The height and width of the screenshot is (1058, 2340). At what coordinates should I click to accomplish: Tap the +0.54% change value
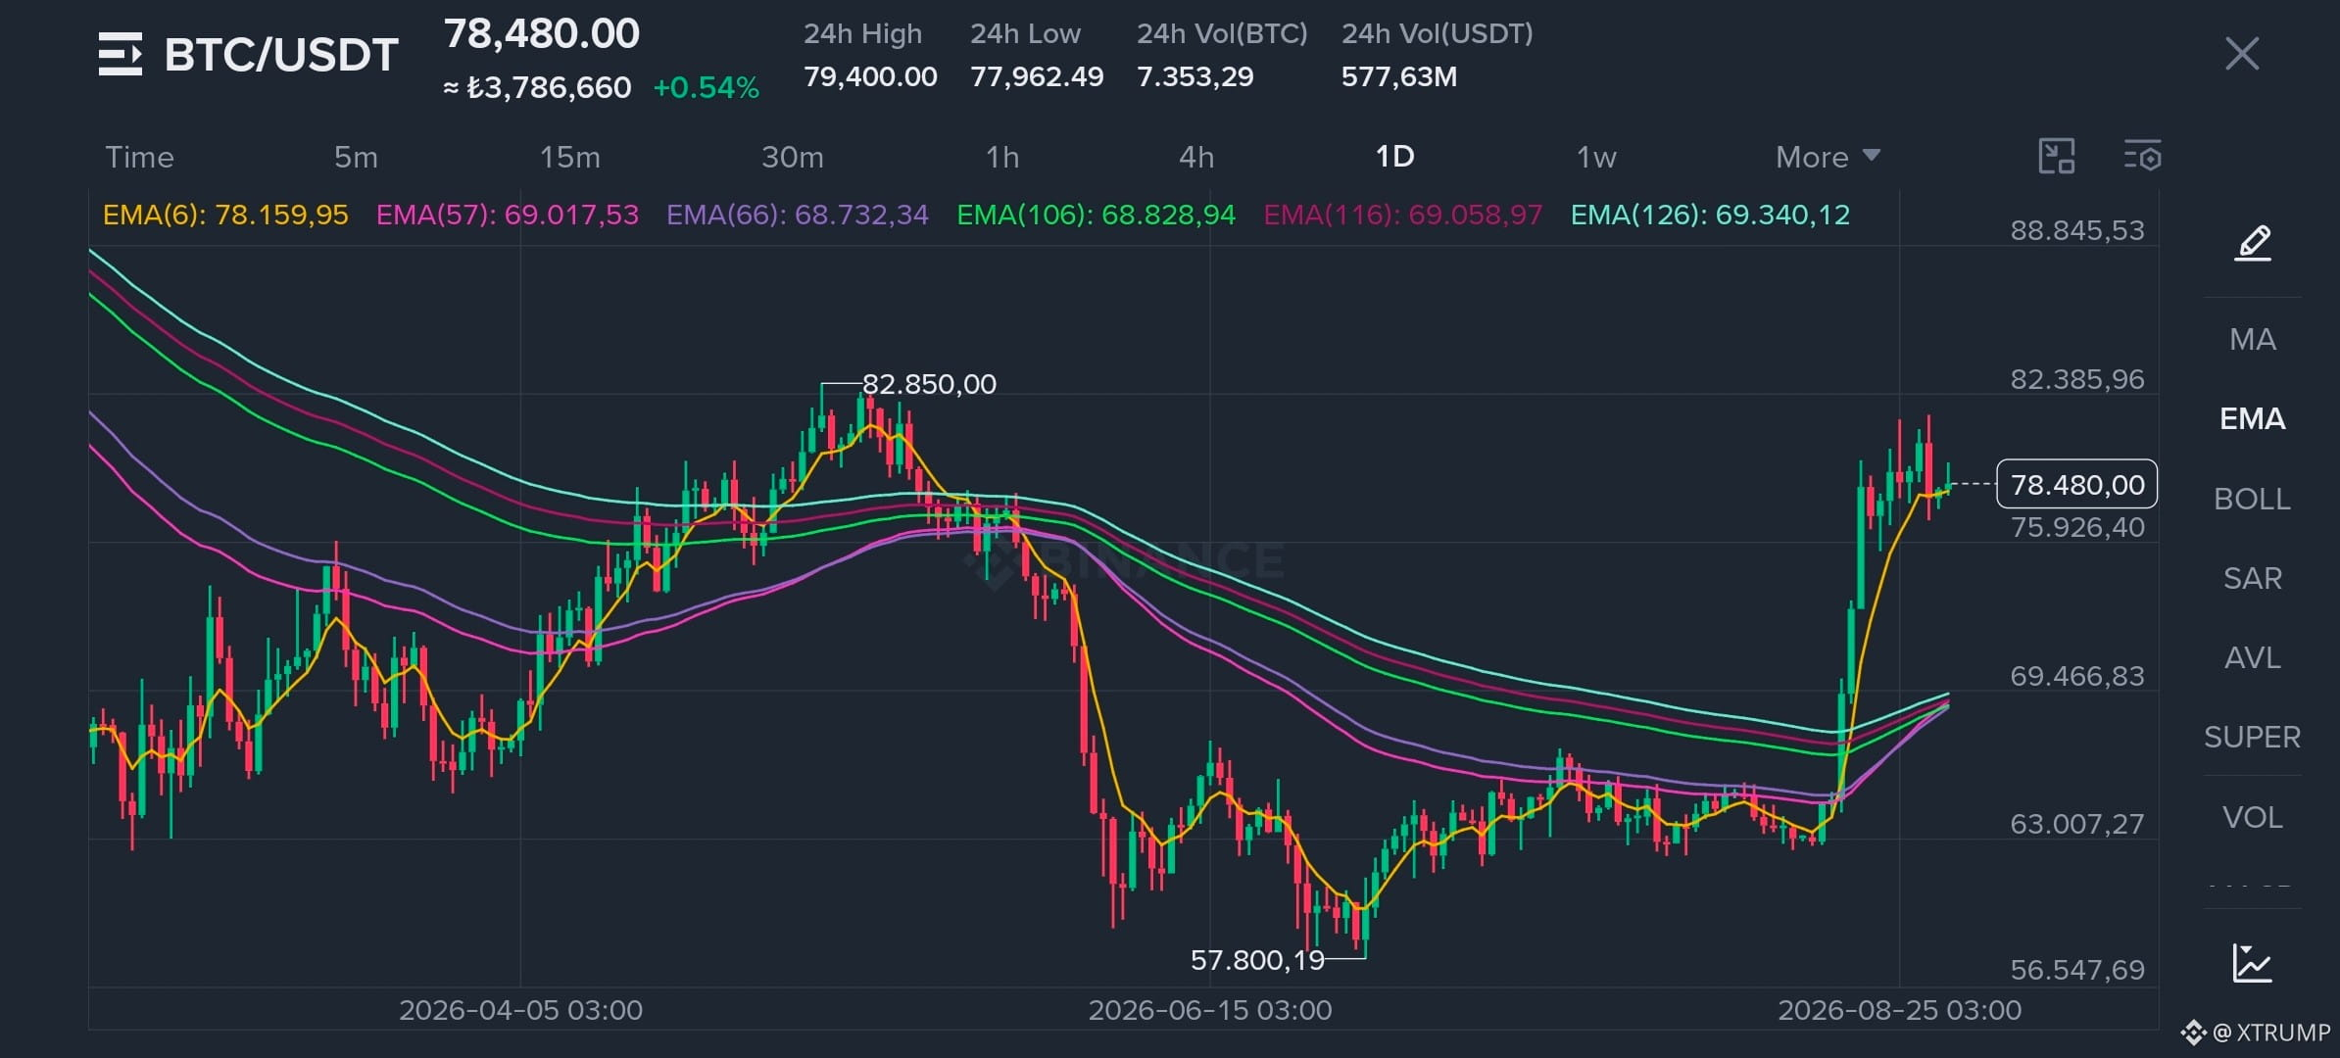(706, 88)
